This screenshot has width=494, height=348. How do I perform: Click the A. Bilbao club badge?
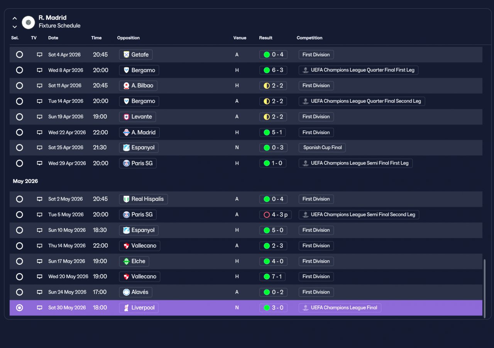[x=126, y=86]
